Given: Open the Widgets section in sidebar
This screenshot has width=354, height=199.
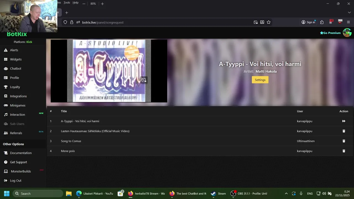Looking at the screenshot, I should point(16,59).
